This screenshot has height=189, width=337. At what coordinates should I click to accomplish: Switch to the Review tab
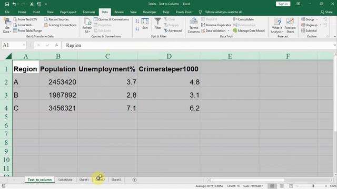tap(119, 12)
